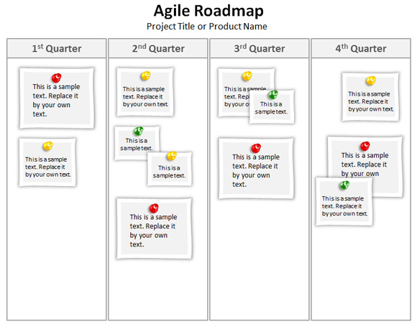Click the red pin in 3rd Quarter
This screenshot has height=324, width=417.
pyautogui.click(x=256, y=148)
